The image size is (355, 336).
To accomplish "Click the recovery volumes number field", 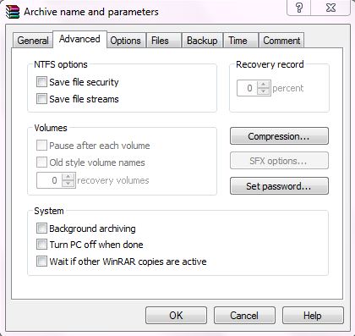I will click(x=50, y=180).
